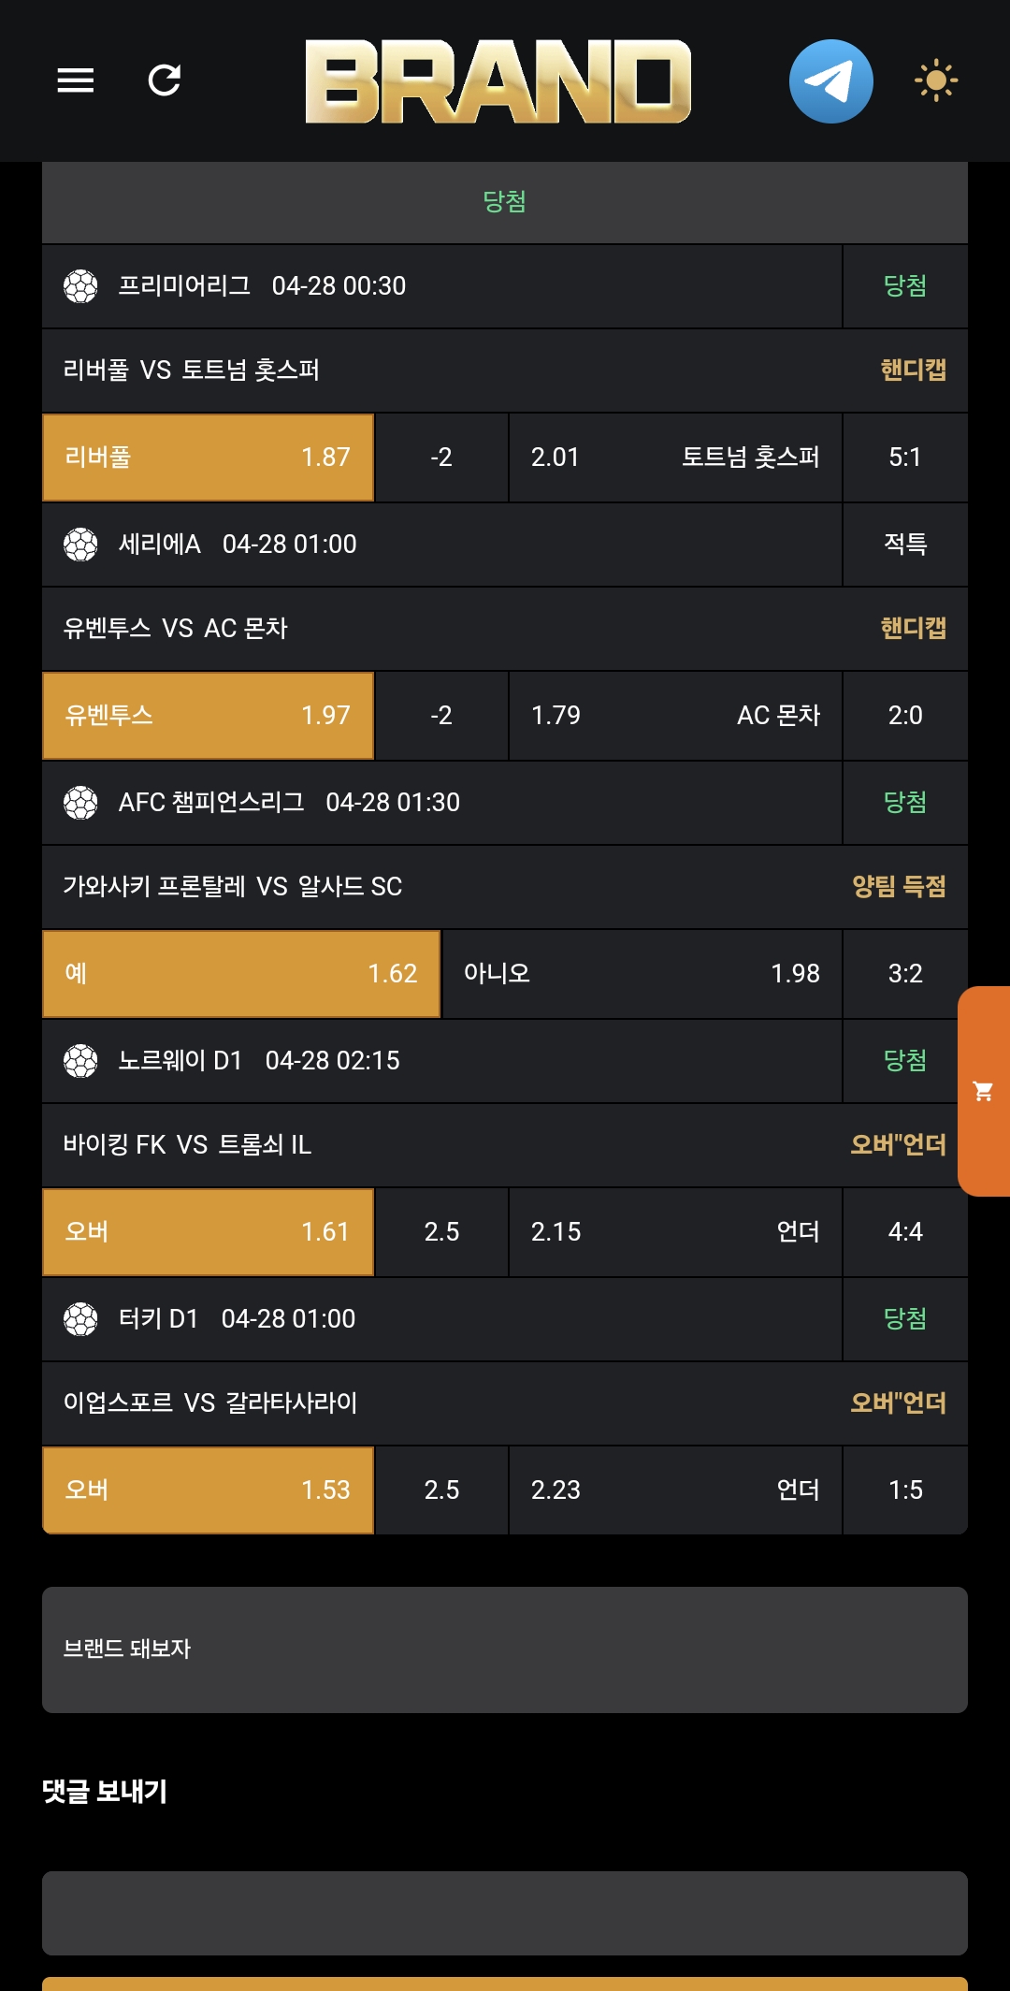
Task: Open the orange betting cart tab
Action: pyautogui.click(x=984, y=1091)
